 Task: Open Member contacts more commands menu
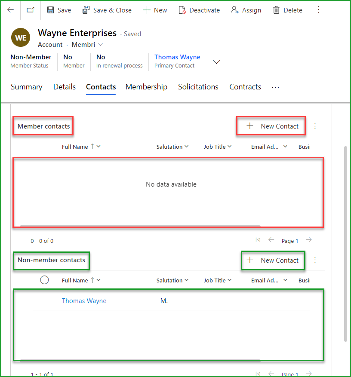315,126
